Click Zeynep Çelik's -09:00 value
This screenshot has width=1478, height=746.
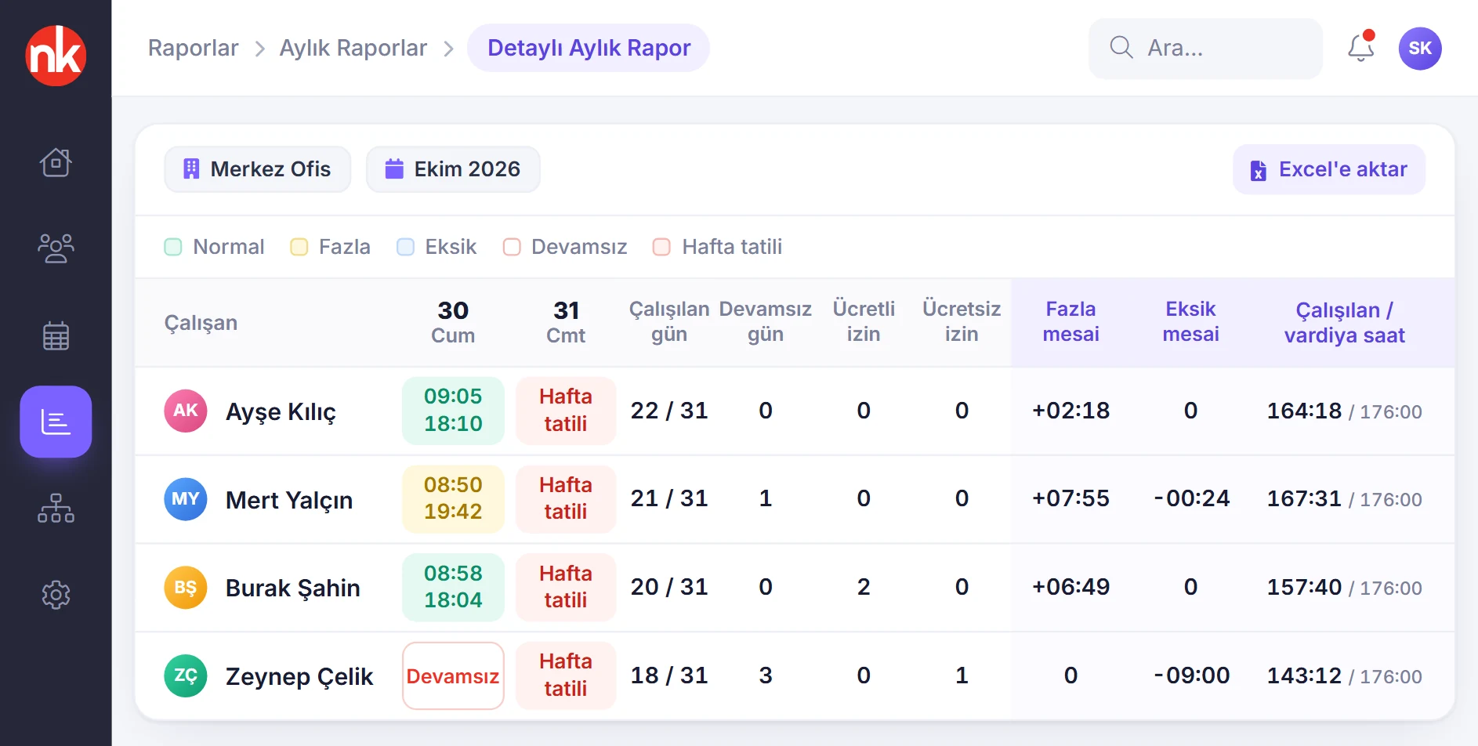[1191, 675]
